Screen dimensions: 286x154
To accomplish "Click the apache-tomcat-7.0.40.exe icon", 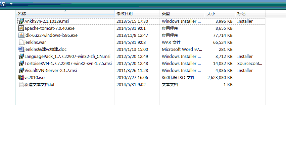I will (21, 28).
